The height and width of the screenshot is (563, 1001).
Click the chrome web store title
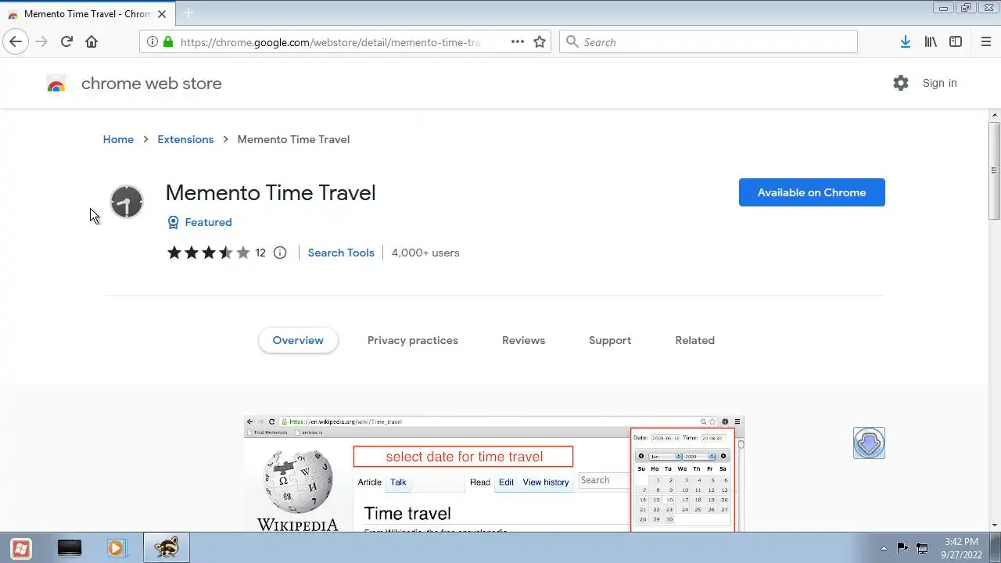pyautogui.click(x=152, y=84)
